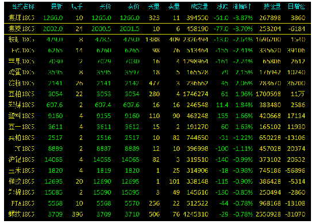Click the current lot size 390
The image size is (315, 224).
click(77, 214)
